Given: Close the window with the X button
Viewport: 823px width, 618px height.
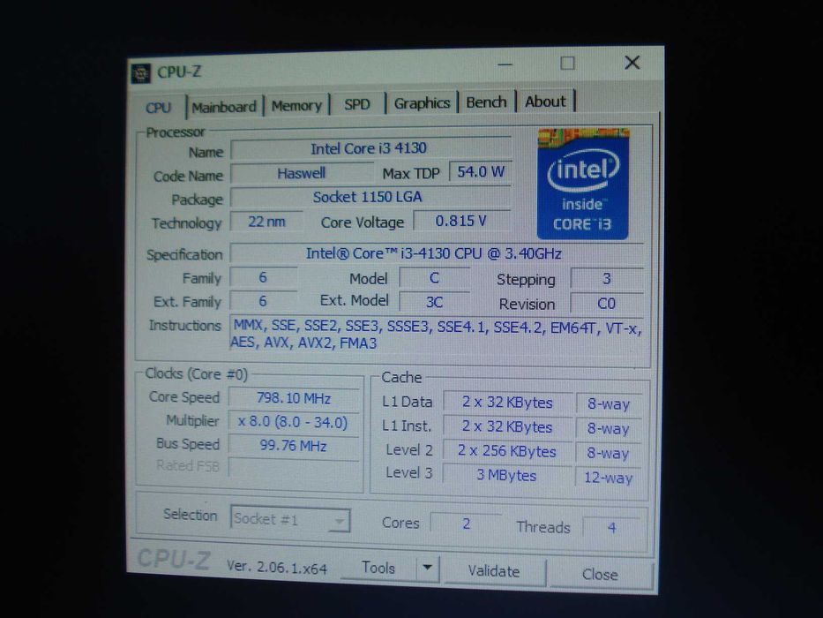Looking at the screenshot, I should (x=632, y=63).
